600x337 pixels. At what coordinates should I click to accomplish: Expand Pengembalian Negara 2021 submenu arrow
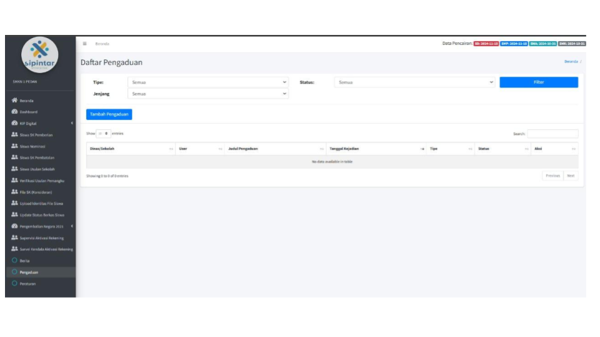pos(72,226)
